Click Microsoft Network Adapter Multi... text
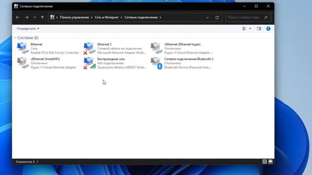The height and width of the screenshot is (175, 312). pyautogui.click(x=121, y=52)
